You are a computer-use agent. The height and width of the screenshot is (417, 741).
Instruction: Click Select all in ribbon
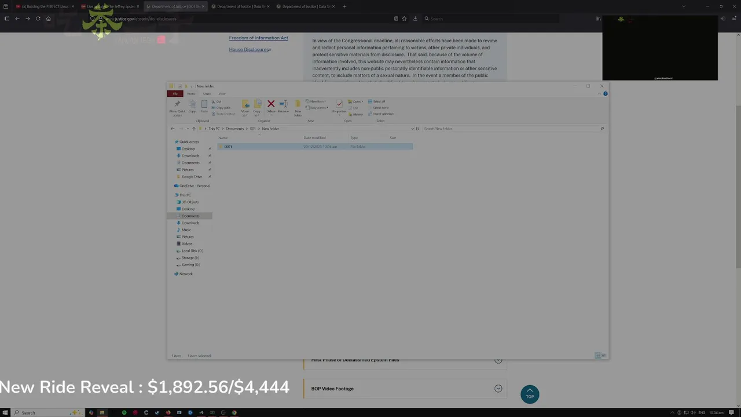(377, 101)
